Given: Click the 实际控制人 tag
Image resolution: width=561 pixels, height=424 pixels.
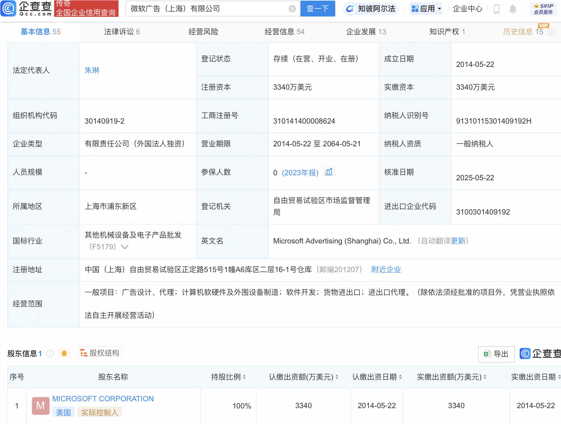Looking at the screenshot, I should tap(100, 412).
